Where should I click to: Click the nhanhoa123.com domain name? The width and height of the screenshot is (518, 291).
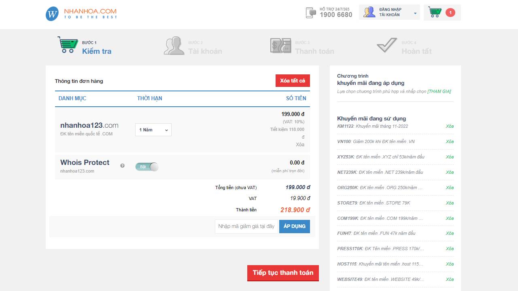click(89, 125)
